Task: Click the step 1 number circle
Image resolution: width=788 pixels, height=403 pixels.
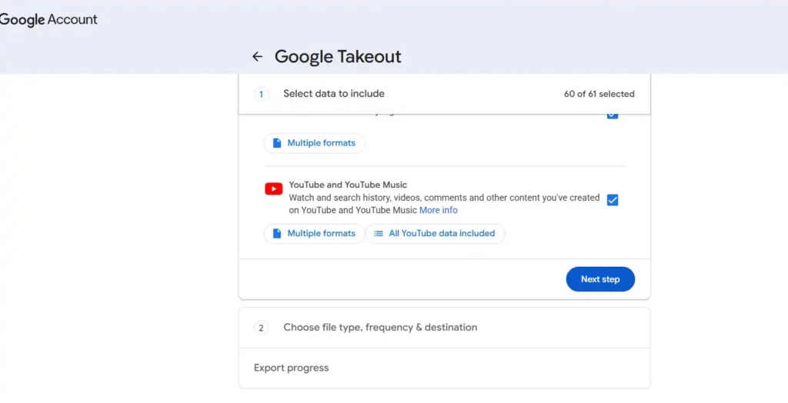Action: (261, 94)
